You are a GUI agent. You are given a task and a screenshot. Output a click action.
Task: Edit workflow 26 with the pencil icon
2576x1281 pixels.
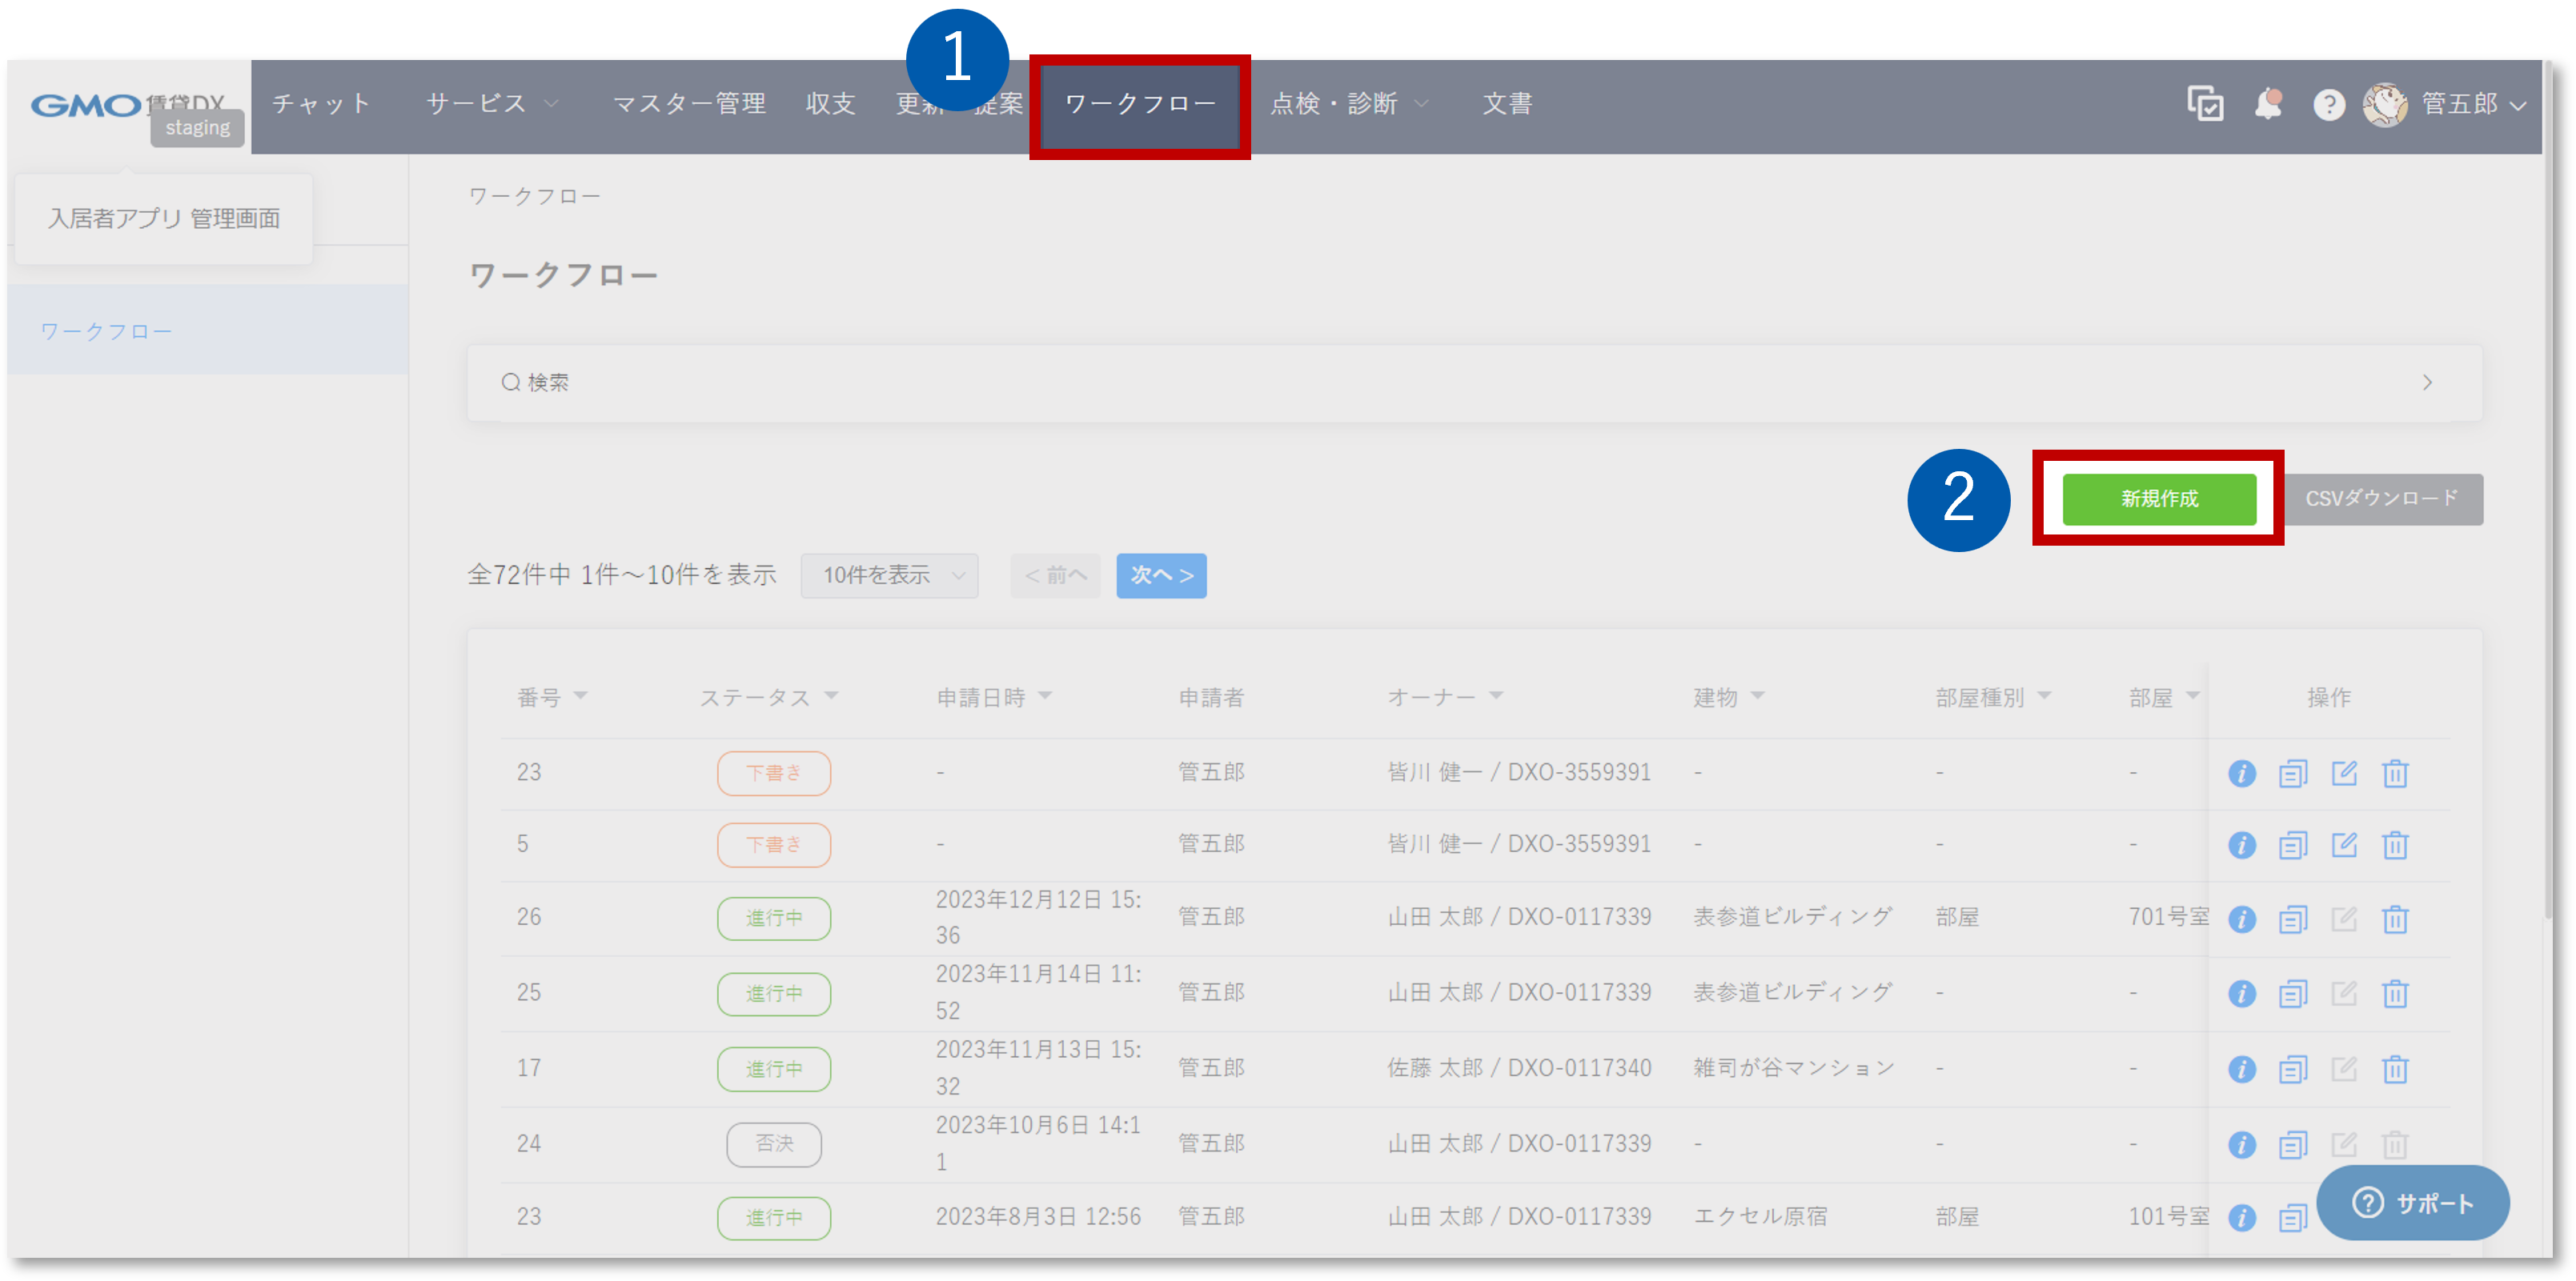coord(2345,919)
